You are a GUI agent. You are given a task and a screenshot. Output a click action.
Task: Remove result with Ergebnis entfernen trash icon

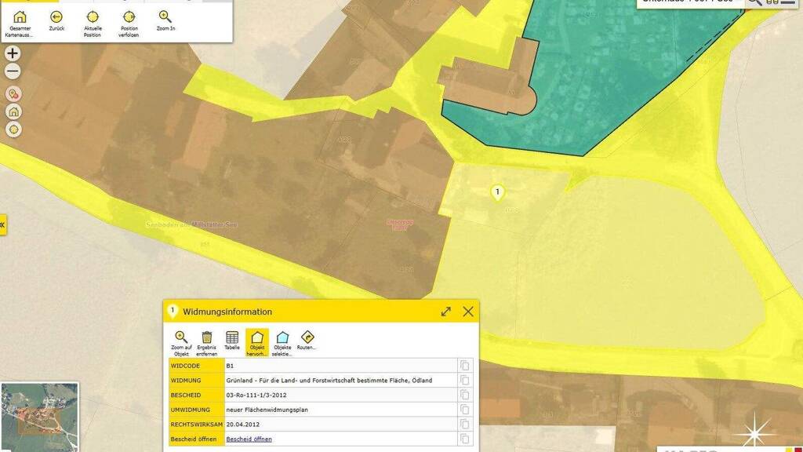207,337
